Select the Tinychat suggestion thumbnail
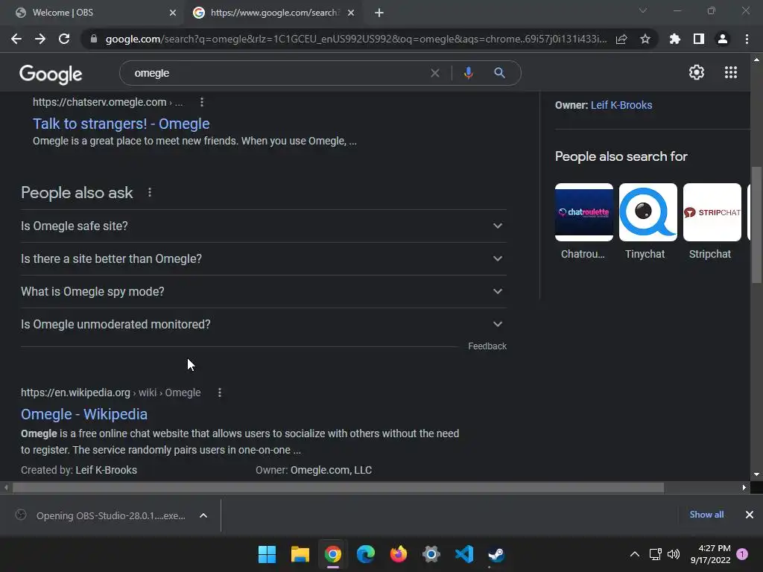Viewport: 763px width, 572px height. click(x=648, y=212)
